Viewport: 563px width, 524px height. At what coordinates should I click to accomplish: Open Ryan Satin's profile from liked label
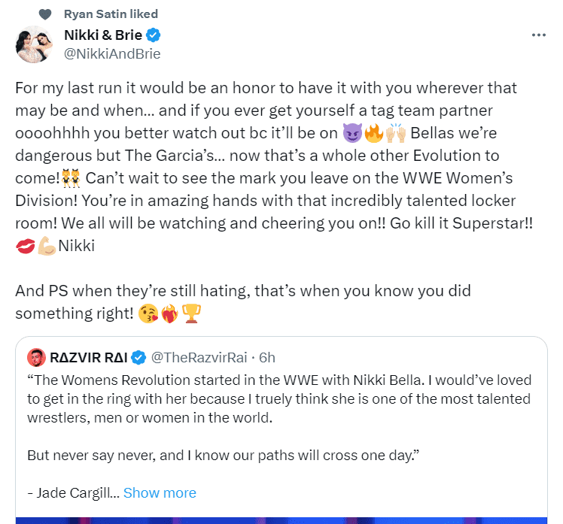(111, 14)
